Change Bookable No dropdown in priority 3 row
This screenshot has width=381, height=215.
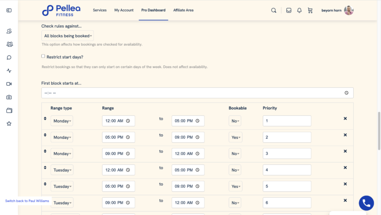coord(235,154)
